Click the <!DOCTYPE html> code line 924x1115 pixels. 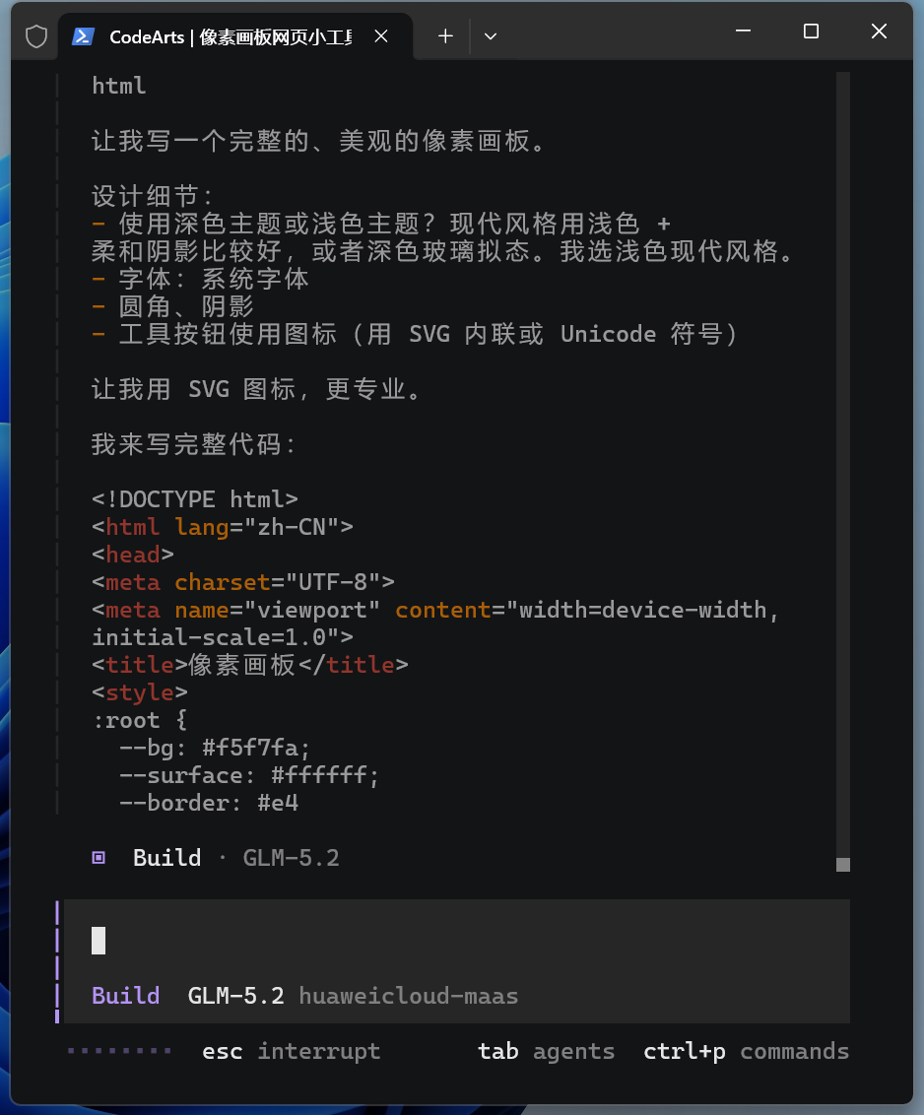click(x=195, y=499)
